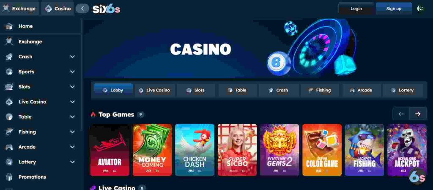The height and width of the screenshot is (190, 433).
Task: Select the Fishing category tab
Action: click(320, 90)
